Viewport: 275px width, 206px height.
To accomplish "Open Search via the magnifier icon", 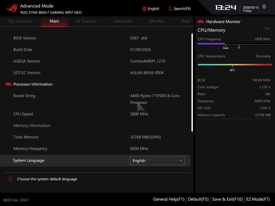I will point(170,9).
